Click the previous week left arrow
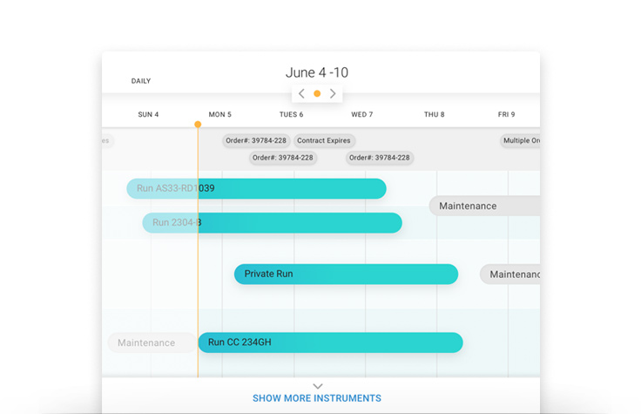The height and width of the screenshot is (414, 641). pyautogui.click(x=301, y=94)
